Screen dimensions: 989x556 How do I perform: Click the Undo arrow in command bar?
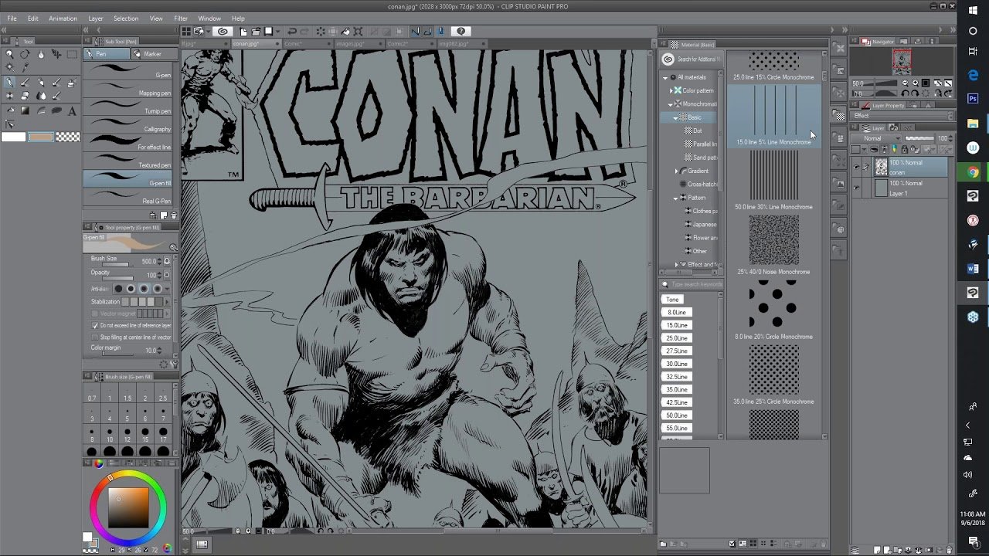[x=292, y=32]
